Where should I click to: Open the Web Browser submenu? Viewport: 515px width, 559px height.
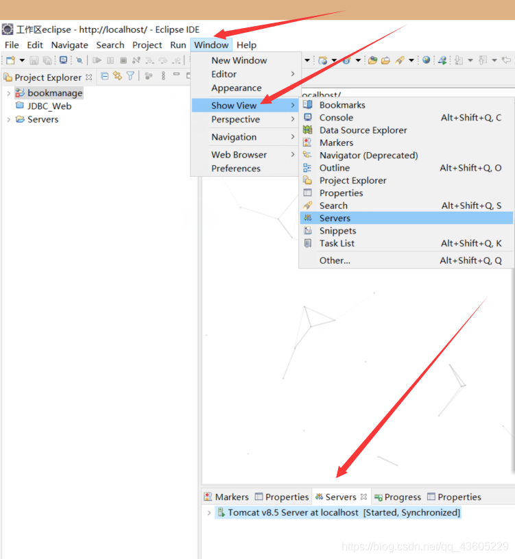[x=245, y=155]
